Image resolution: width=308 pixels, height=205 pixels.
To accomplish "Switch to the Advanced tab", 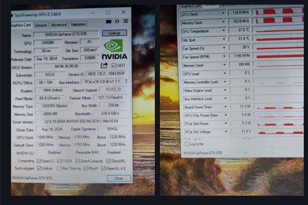I will 59,25.
